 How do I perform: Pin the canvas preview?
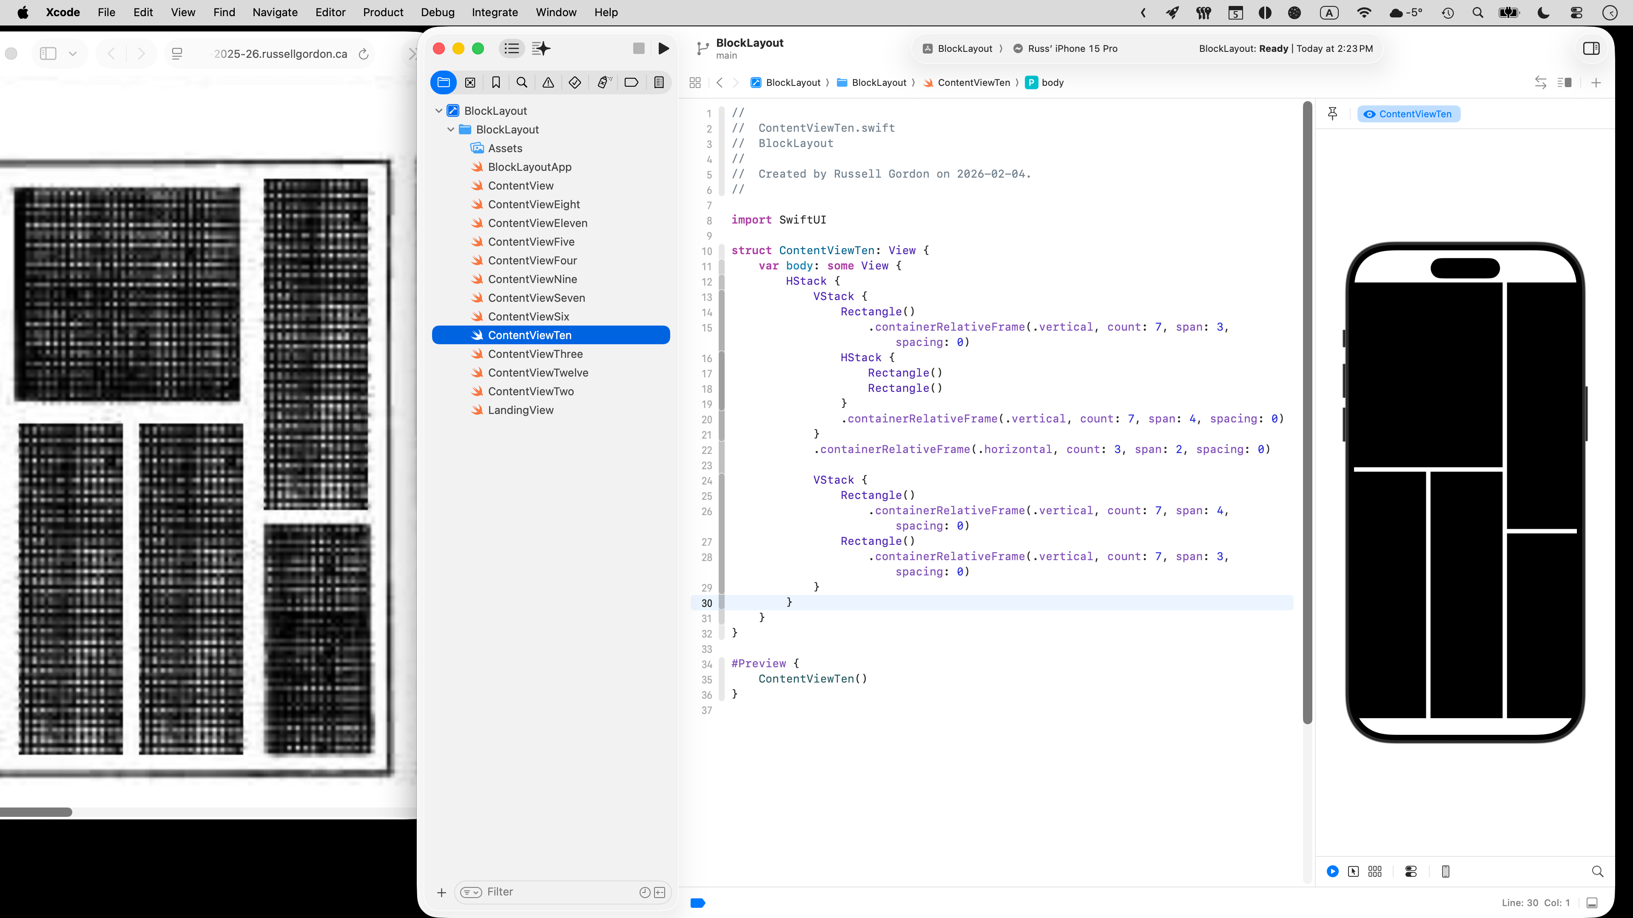click(1332, 113)
